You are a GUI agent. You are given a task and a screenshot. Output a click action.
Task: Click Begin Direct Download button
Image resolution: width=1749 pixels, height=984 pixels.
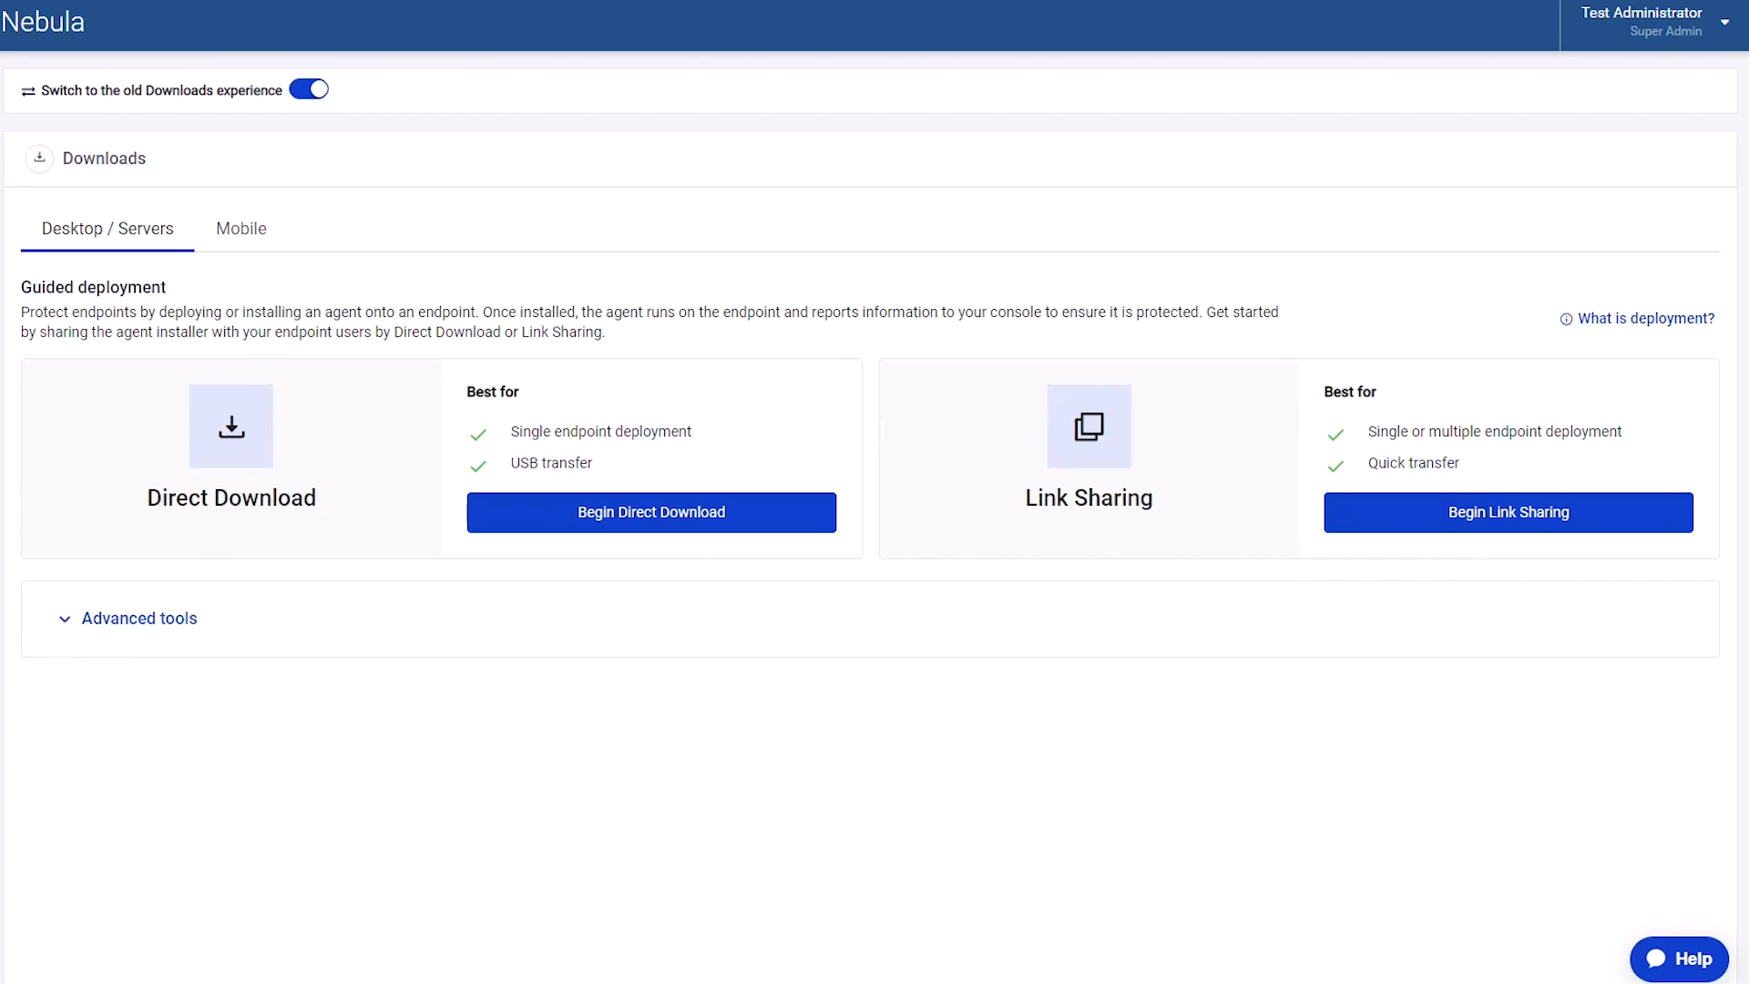point(651,512)
